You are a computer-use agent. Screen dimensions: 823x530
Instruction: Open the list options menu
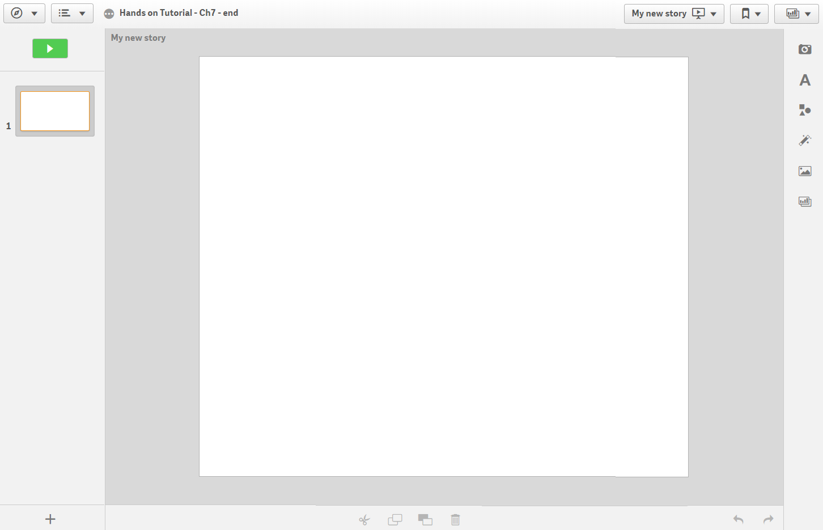tap(72, 13)
